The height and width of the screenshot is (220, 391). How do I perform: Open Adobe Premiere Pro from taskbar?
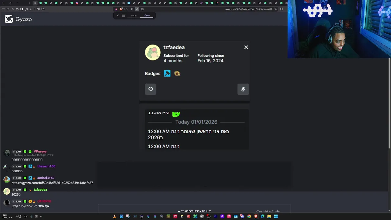tap(215, 216)
